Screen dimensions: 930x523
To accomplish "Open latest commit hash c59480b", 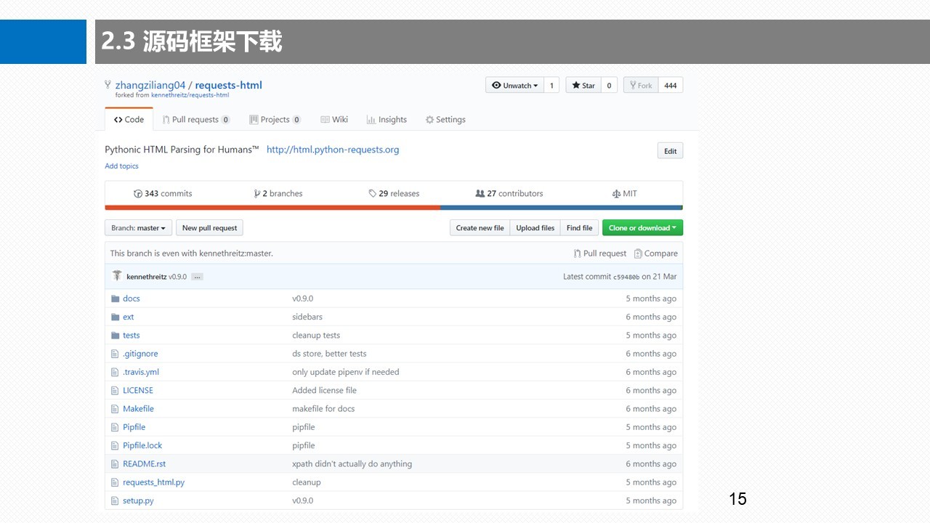I will point(626,277).
